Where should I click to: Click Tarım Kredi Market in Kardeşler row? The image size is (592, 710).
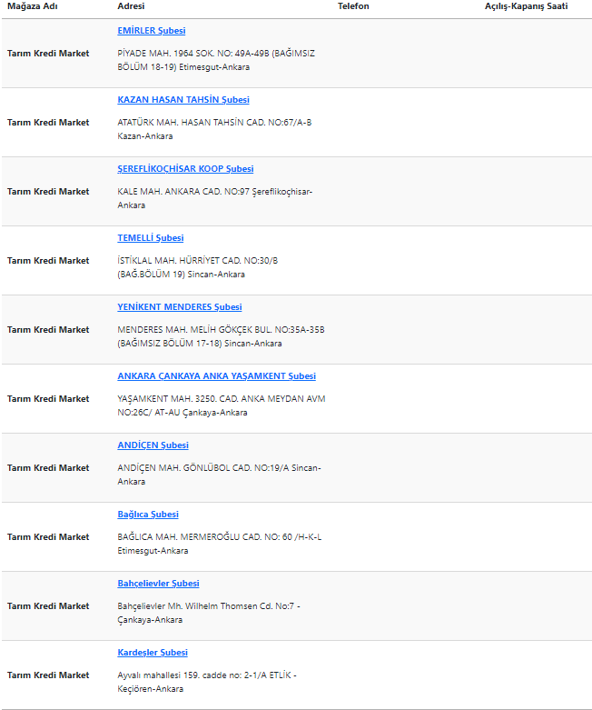[48, 675]
